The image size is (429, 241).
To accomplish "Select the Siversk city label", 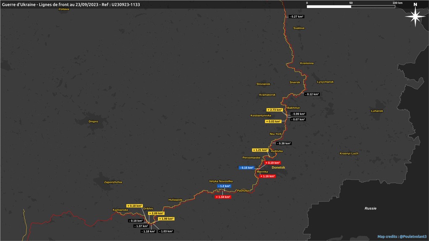I will point(295,82).
